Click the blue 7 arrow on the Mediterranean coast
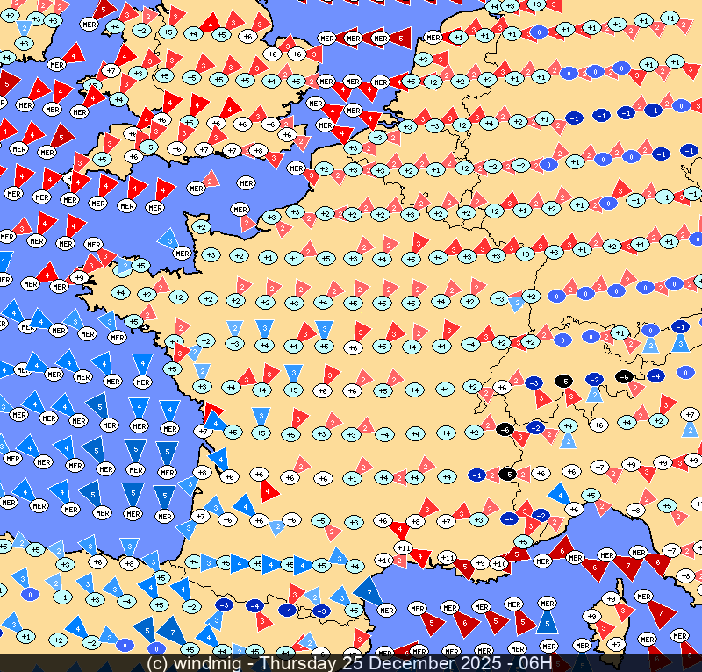 [x=368, y=589]
